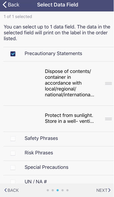The image size is (114, 197).
Task: Check the Risk Phrases checkbox
Action: click(x=13, y=153)
